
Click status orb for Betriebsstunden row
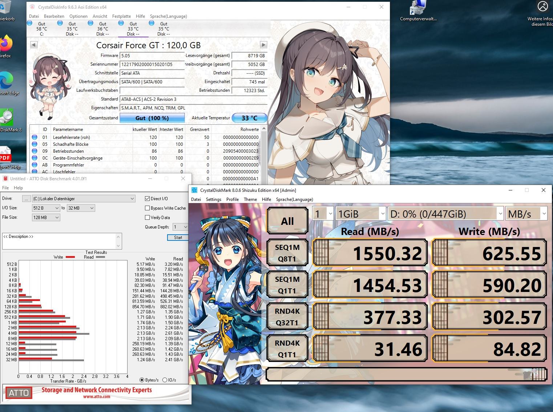35,151
